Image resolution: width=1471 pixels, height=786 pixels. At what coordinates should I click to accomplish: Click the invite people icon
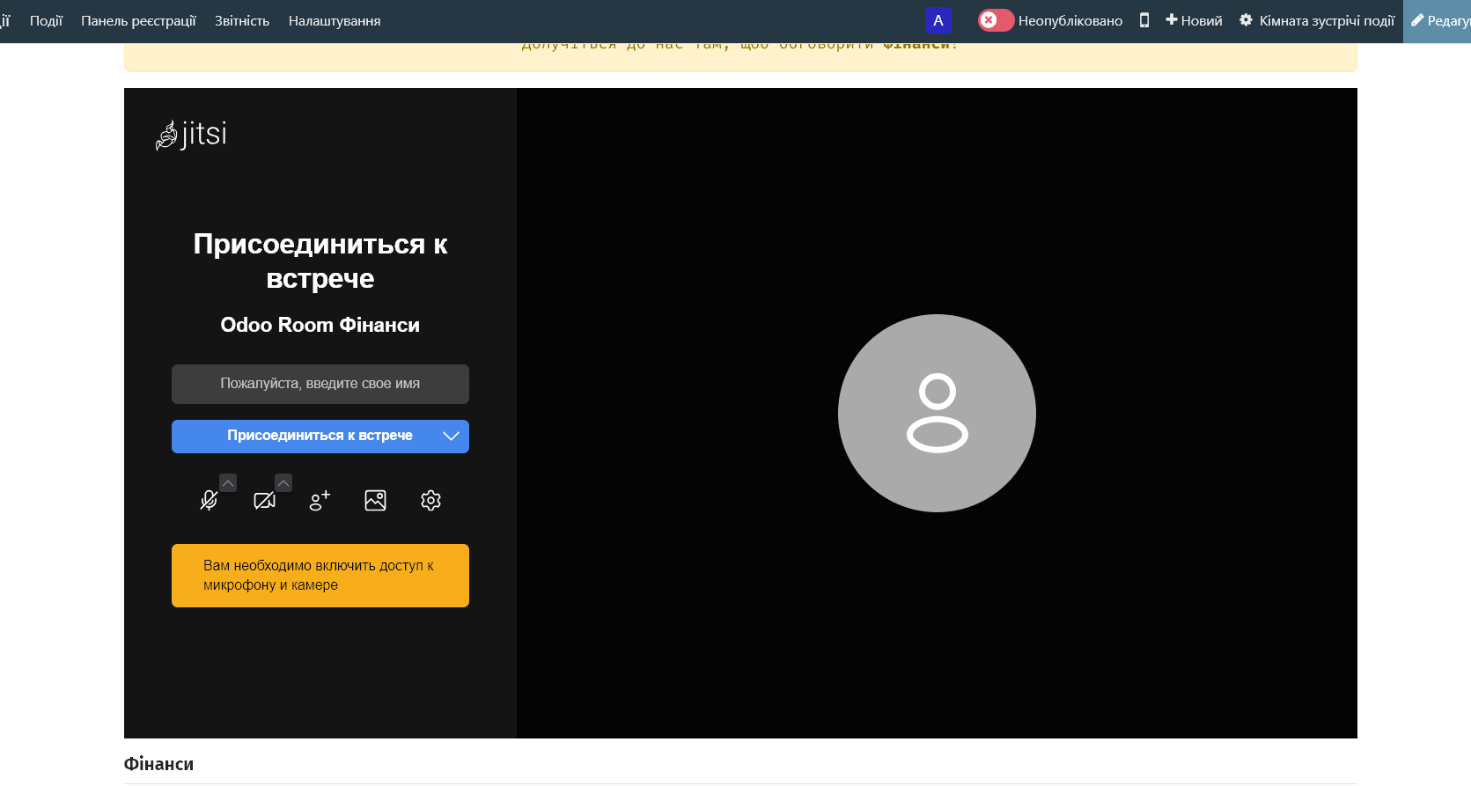pos(320,501)
